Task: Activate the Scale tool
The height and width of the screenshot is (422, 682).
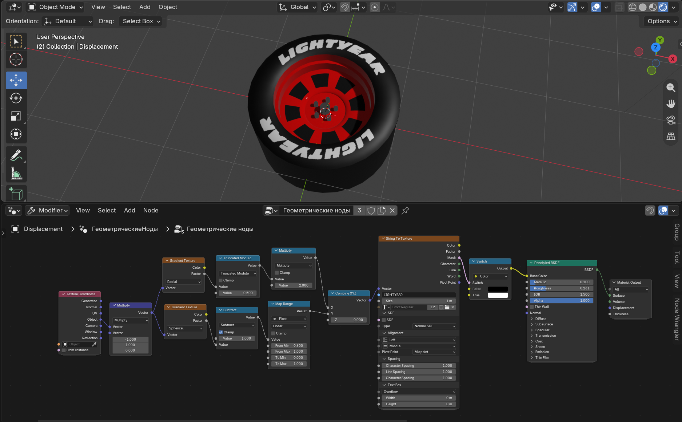Action: 16,116
